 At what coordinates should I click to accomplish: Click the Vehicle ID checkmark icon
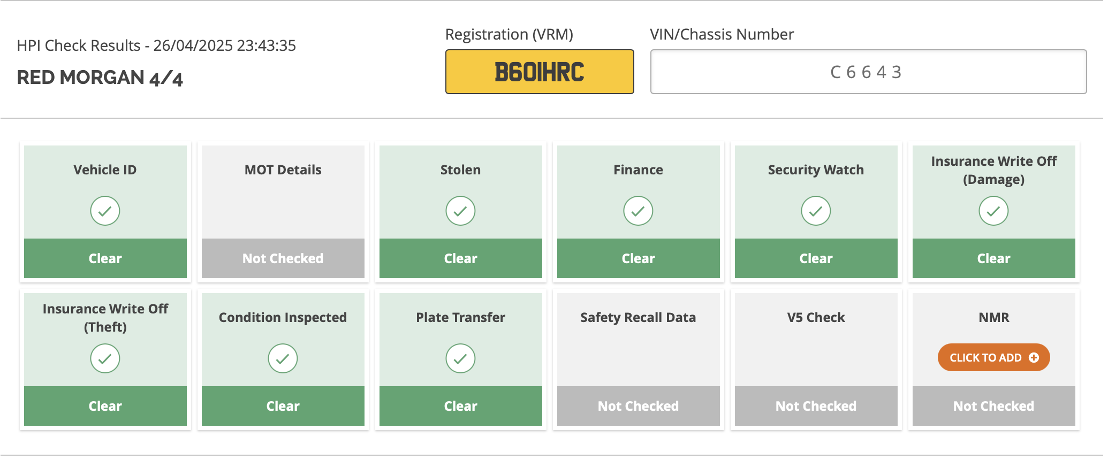pos(105,211)
